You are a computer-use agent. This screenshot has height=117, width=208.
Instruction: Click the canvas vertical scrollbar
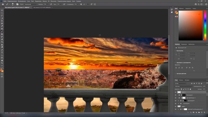(x=169, y=55)
